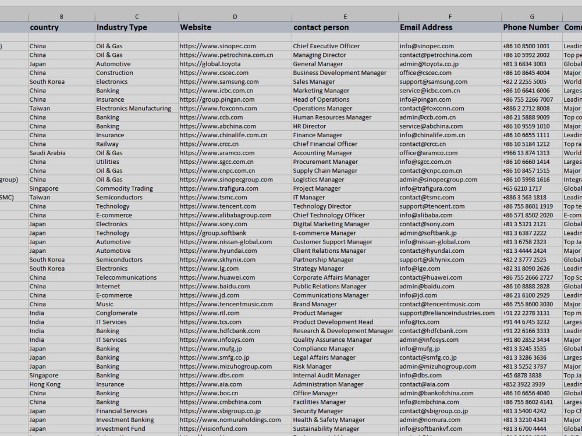This screenshot has width=582, height=436.
Task: Click the 'Phone Number' header cell
Action: [532, 27]
